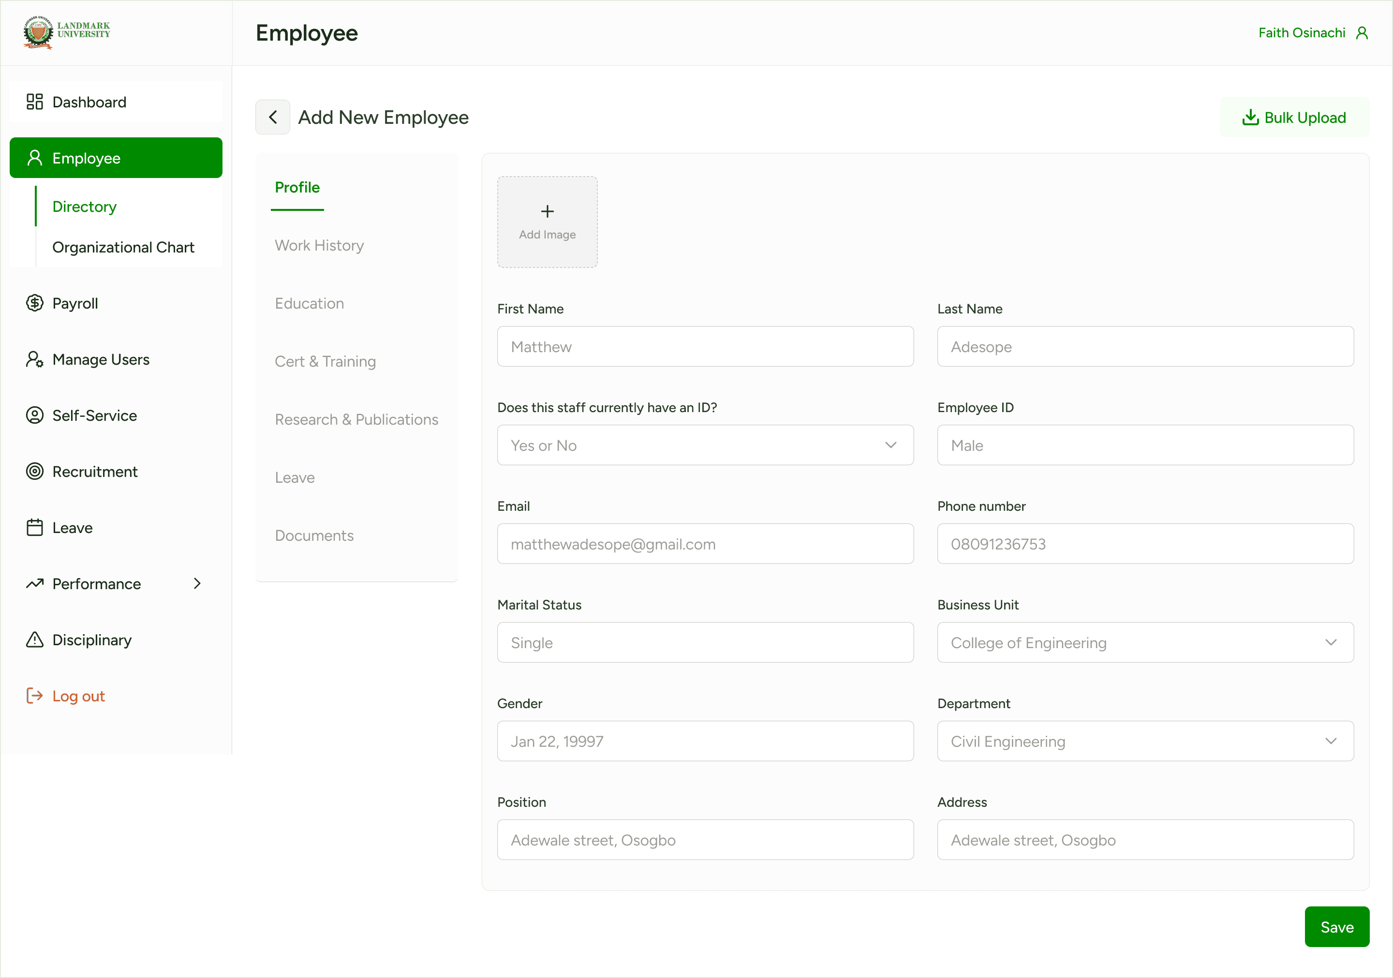Click the Leave calendar icon in sidebar
Viewport: 1393px width, 978px height.
pyautogui.click(x=34, y=527)
